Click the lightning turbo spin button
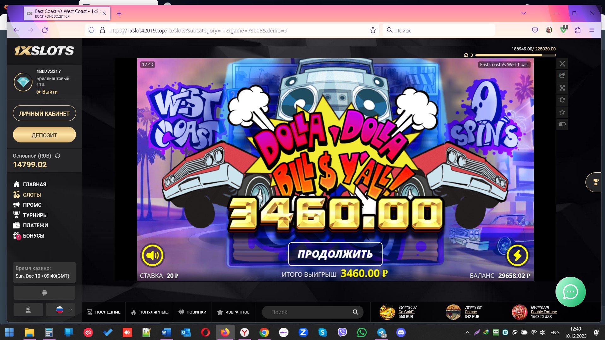 coord(517,255)
